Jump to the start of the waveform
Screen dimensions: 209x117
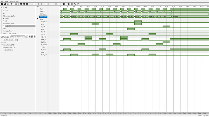click(x=32, y=4)
